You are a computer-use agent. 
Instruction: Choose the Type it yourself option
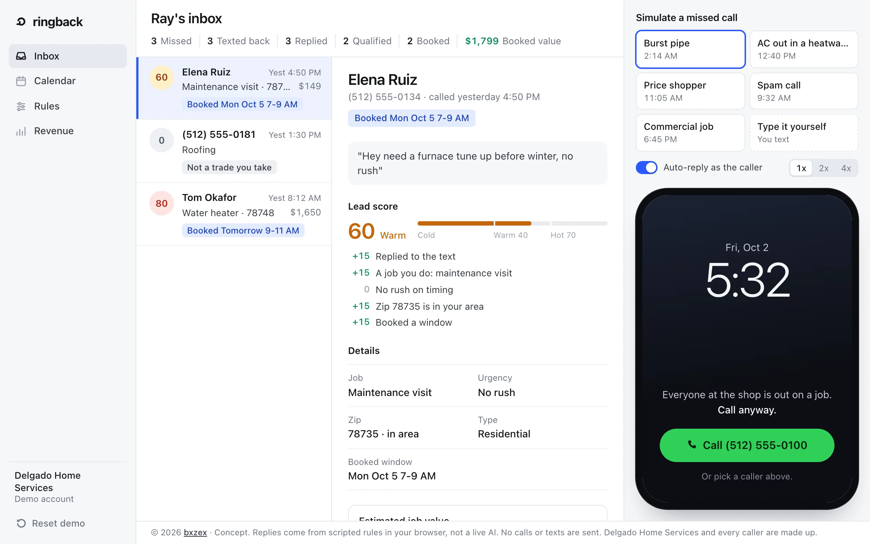(x=804, y=133)
